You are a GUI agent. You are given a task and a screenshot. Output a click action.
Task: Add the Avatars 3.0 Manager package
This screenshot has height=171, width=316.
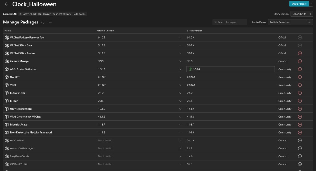click(300, 148)
